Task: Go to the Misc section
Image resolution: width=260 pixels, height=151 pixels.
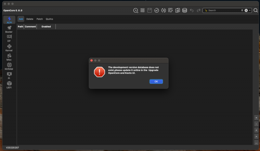Action: coord(9,57)
